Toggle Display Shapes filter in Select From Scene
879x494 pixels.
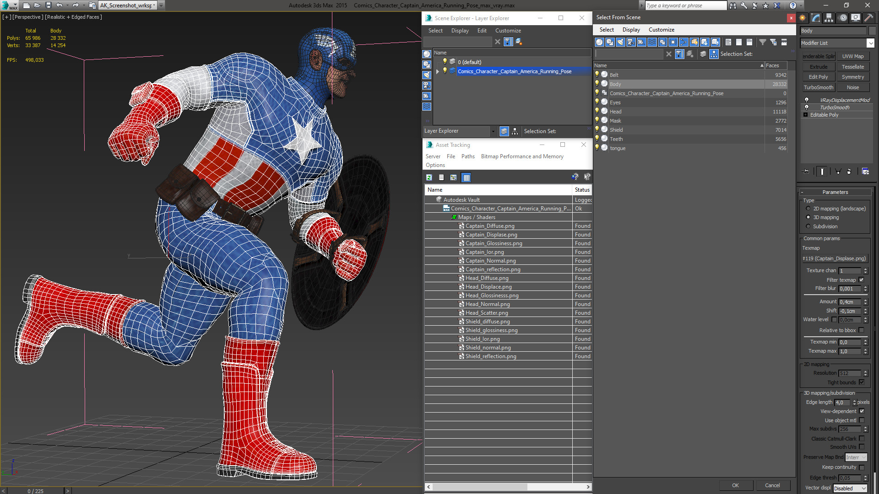(610, 42)
